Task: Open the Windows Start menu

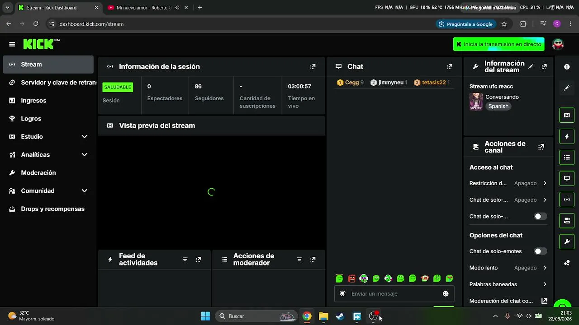Action: click(x=205, y=316)
